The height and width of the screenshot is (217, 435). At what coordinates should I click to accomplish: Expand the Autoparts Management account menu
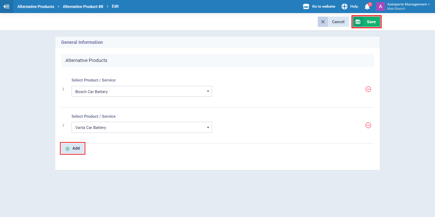(x=408, y=4)
